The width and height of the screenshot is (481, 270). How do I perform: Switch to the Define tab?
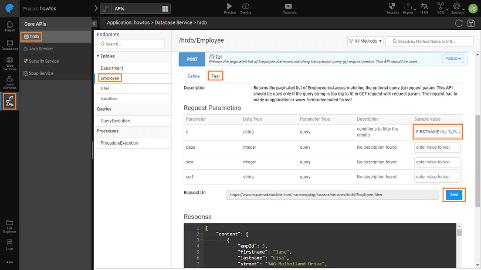click(194, 76)
